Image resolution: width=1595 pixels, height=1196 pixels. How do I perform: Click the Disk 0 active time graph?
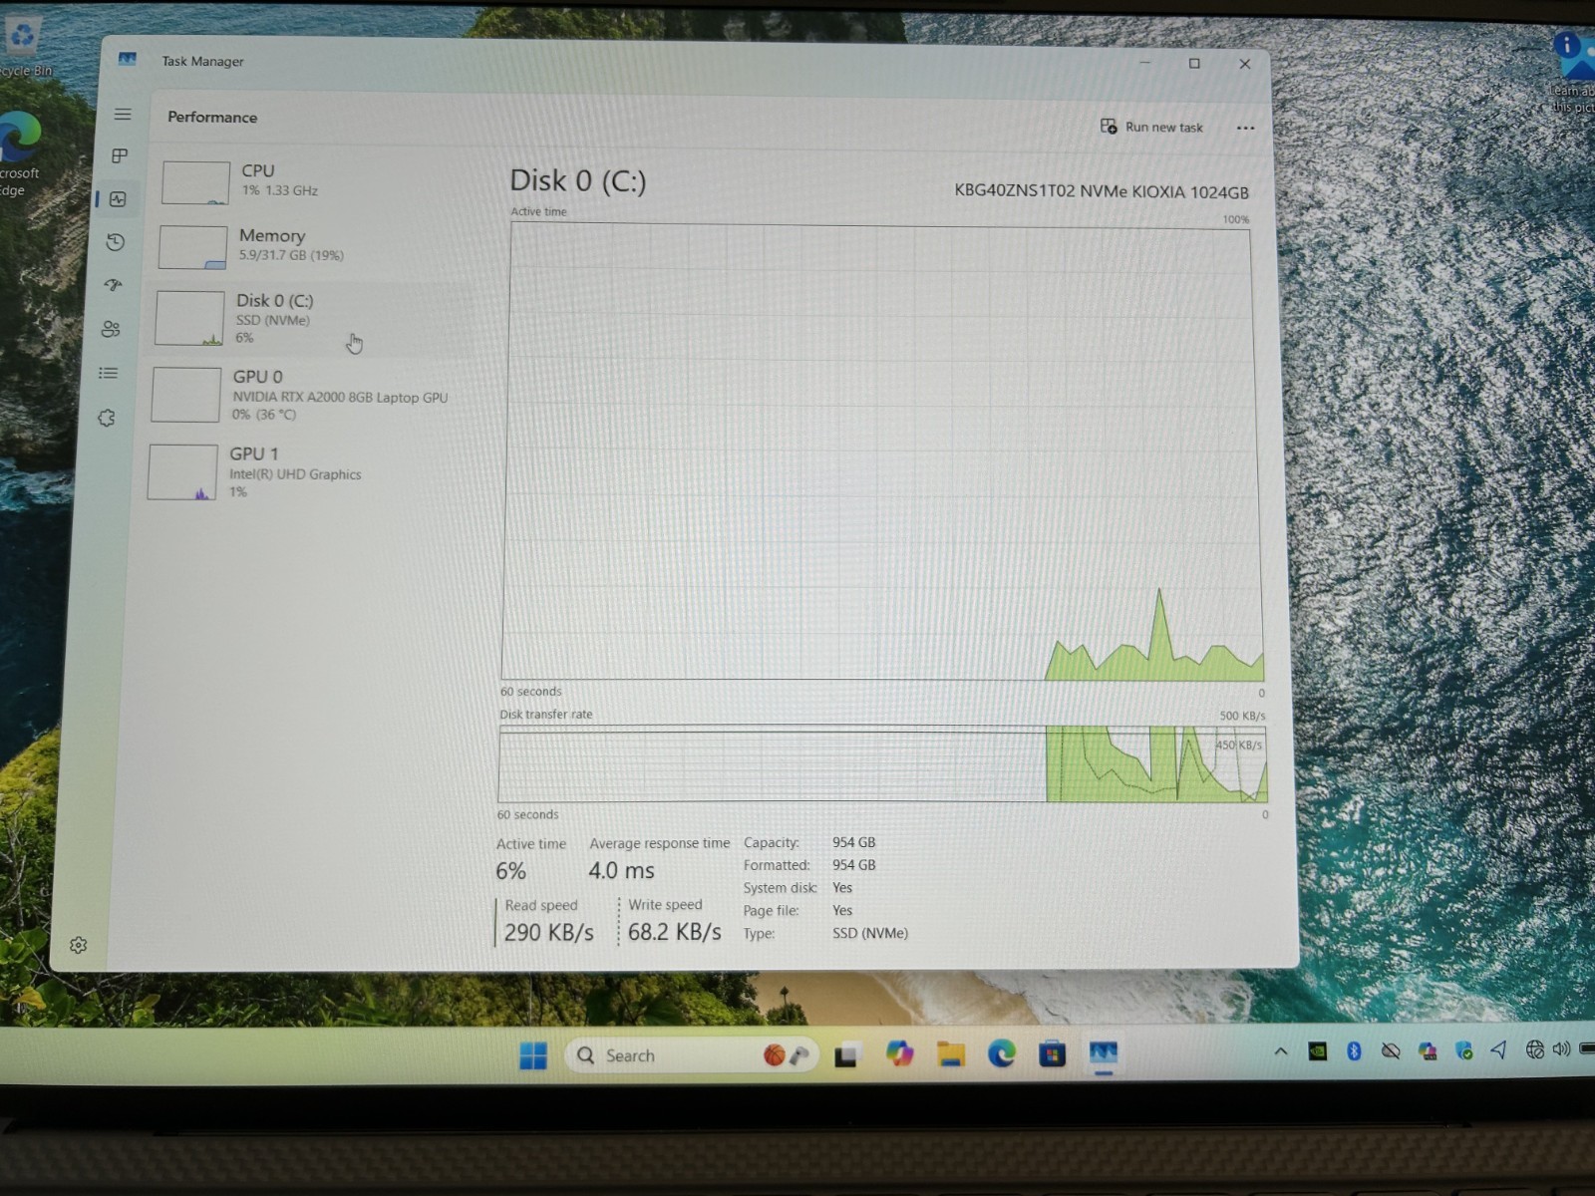click(x=881, y=451)
